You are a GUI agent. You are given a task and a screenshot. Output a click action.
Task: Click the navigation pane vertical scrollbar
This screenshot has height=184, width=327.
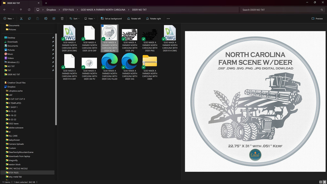tap(56, 79)
